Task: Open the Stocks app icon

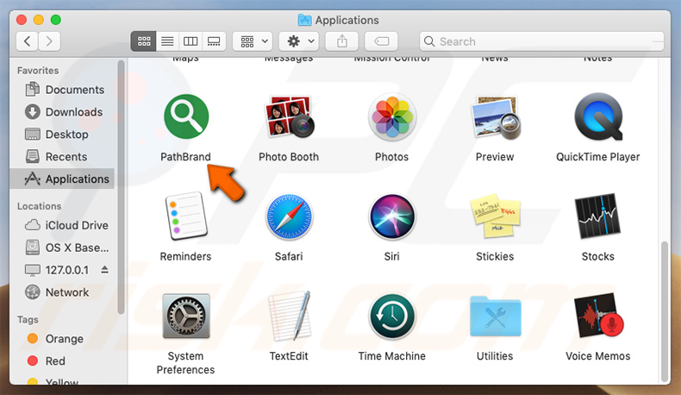Action: point(598,216)
